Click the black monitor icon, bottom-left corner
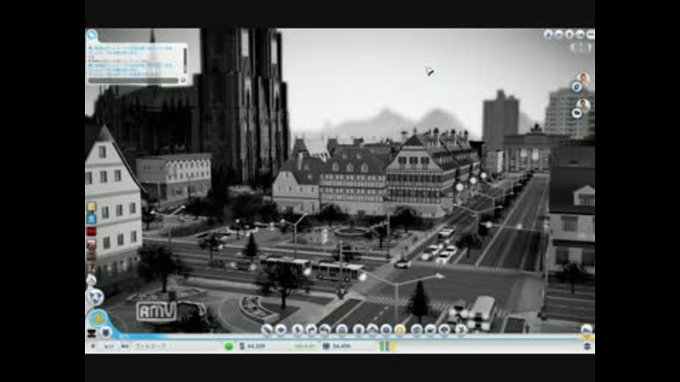 click(91, 333)
